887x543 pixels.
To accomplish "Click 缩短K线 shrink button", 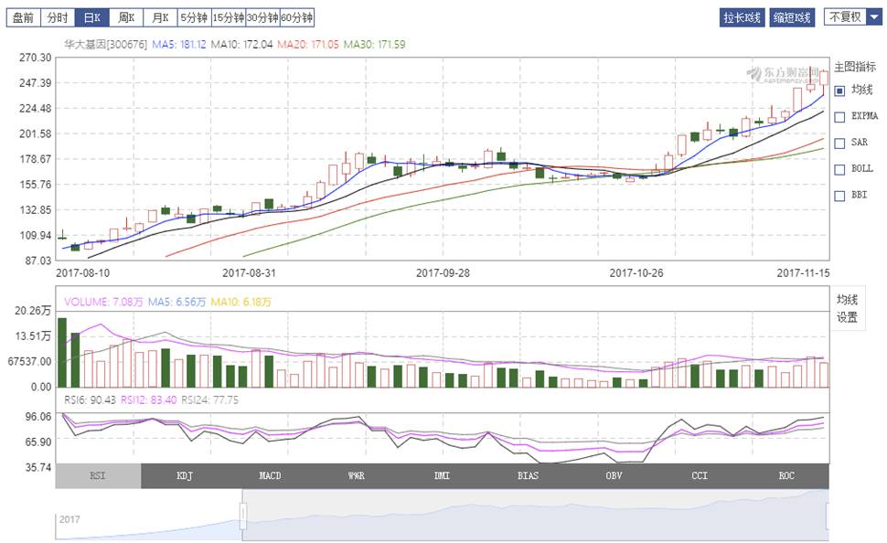I will pyautogui.click(x=792, y=17).
